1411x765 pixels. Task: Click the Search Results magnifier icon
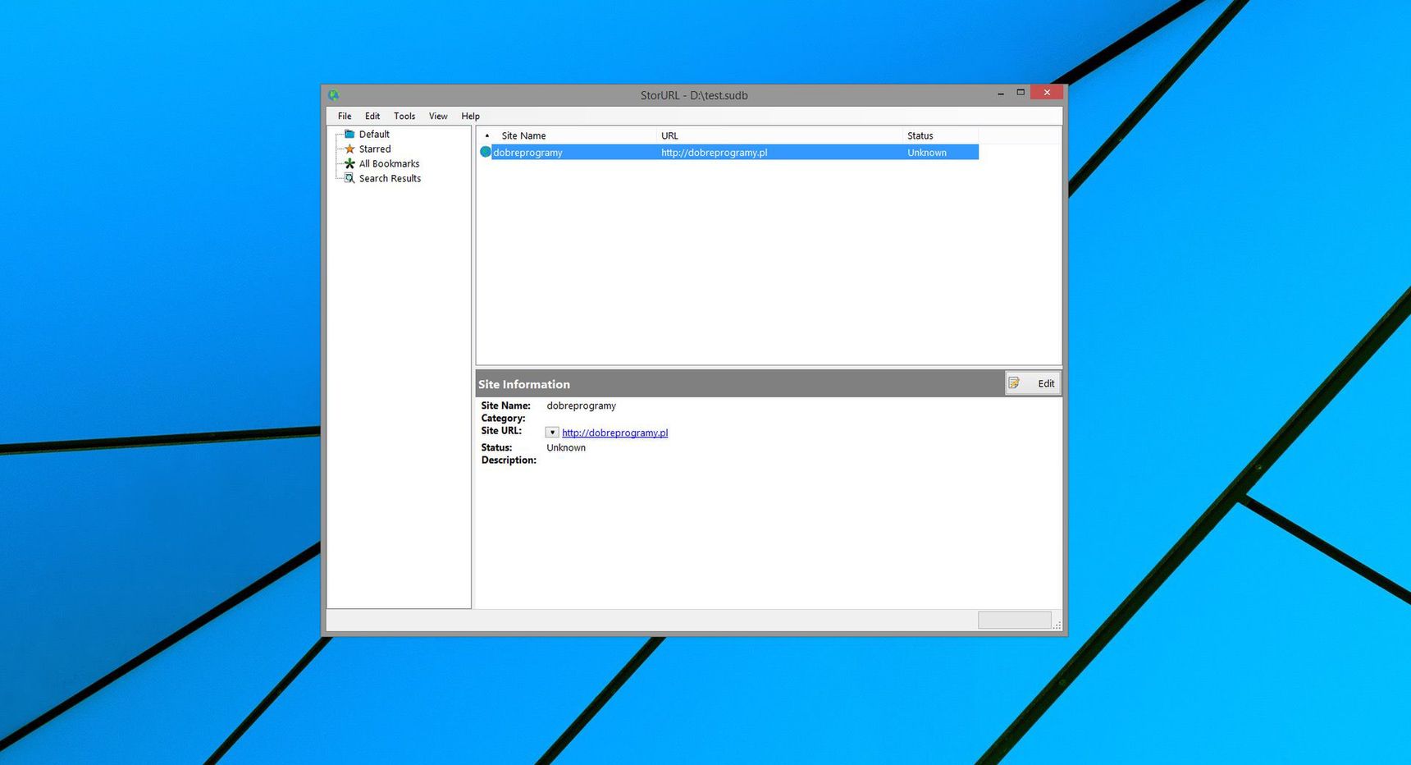(x=349, y=178)
